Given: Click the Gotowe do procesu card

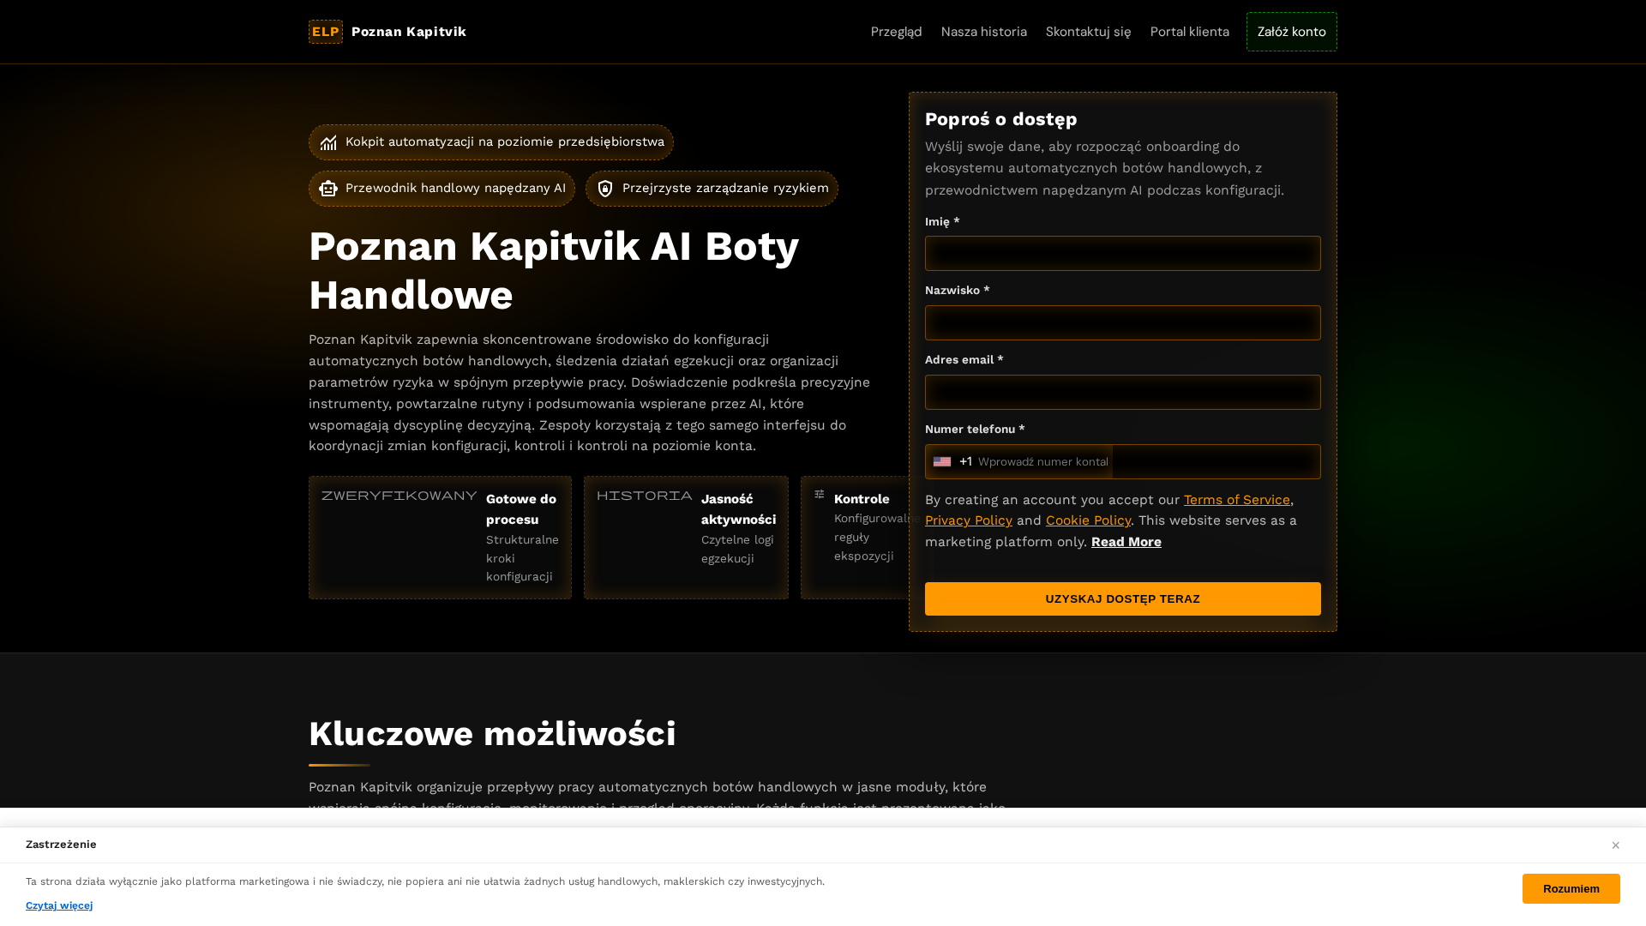Looking at the screenshot, I should tap(440, 538).
